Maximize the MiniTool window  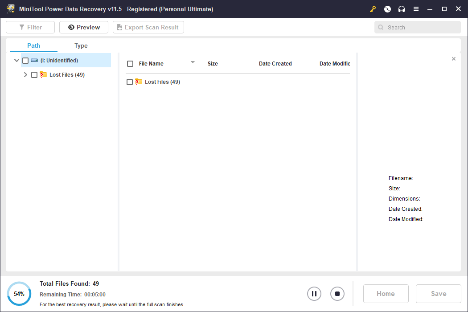tap(444, 9)
